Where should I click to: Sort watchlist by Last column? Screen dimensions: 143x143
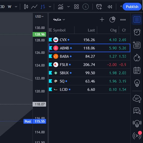pos(91,30)
